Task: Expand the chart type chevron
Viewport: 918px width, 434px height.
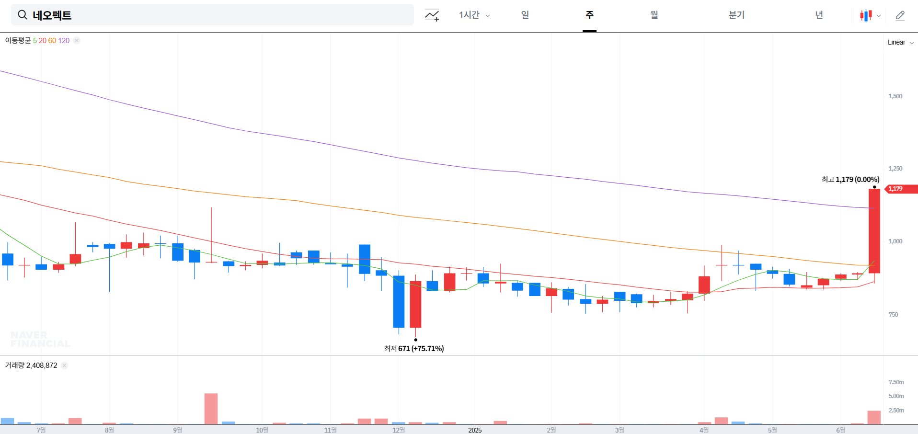Action: click(879, 16)
